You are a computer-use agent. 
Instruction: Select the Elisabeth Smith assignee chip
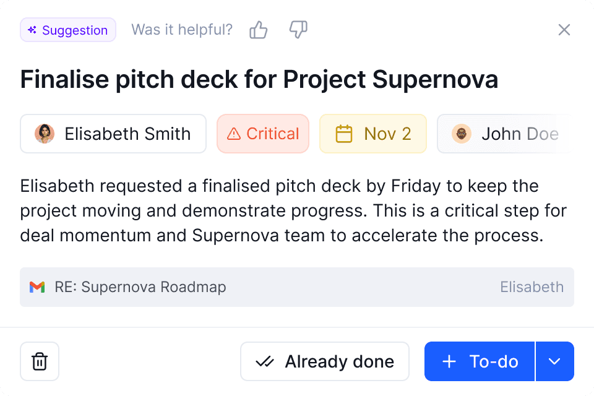click(x=113, y=134)
